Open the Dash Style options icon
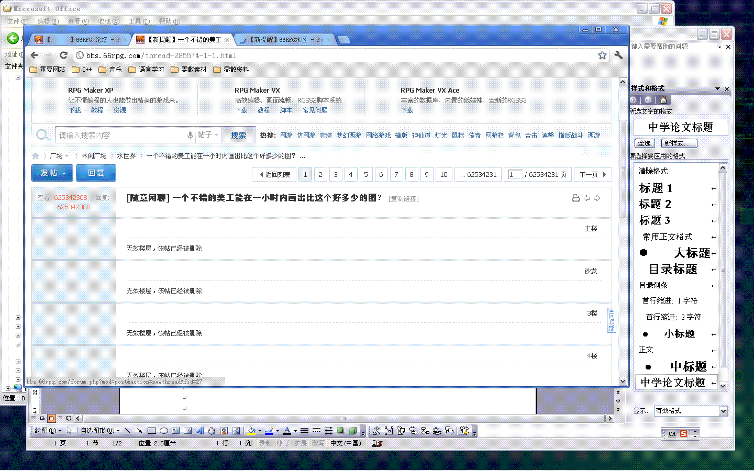754x471 pixels. point(316,431)
